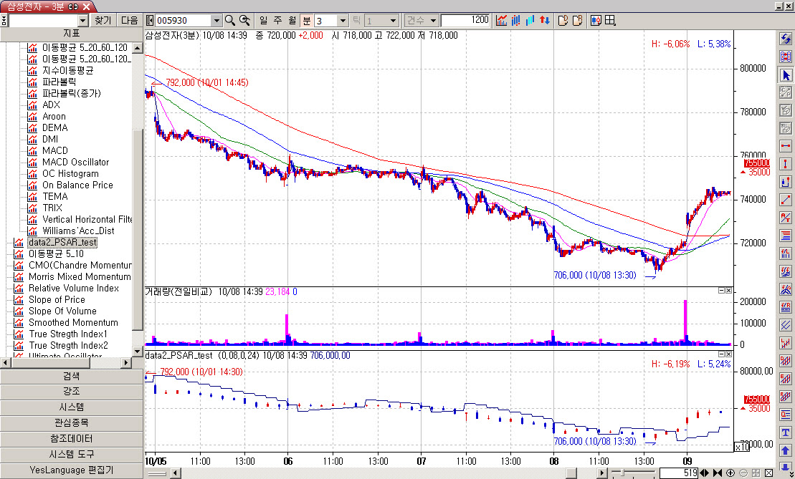The width and height of the screenshot is (795, 479).
Task: Click the text 'T' drawing tool
Action: point(786,432)
